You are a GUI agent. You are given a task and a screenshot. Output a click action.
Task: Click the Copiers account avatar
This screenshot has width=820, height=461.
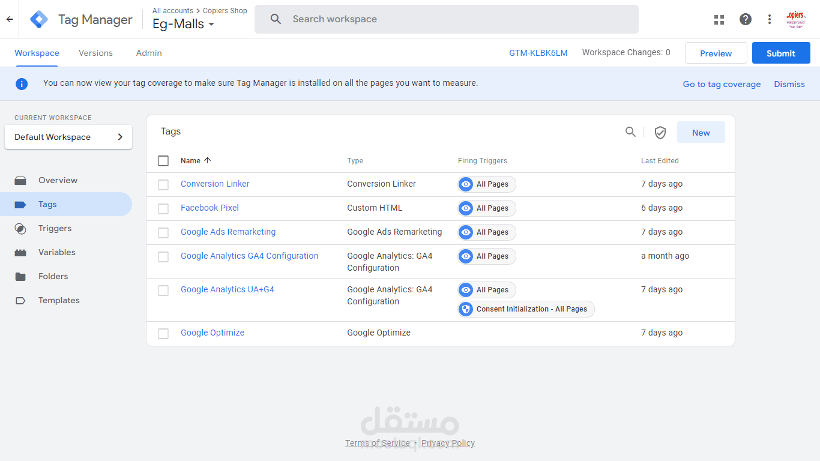pos(795,19)
